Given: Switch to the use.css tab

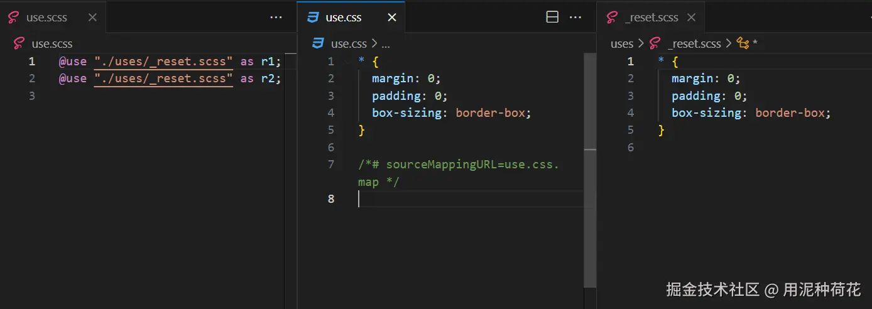Looking at the screenshot, I should [351, 17].
